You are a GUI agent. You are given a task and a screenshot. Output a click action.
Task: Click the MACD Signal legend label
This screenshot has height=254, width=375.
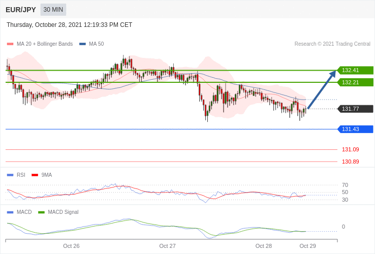(x=63, y=212)
